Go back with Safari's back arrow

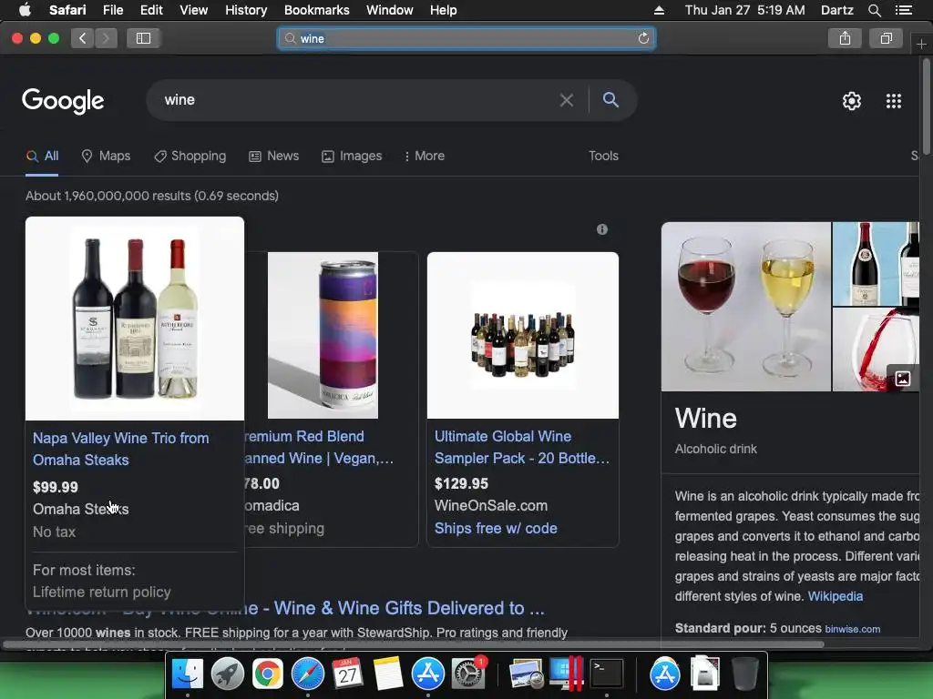coord(83,38)
